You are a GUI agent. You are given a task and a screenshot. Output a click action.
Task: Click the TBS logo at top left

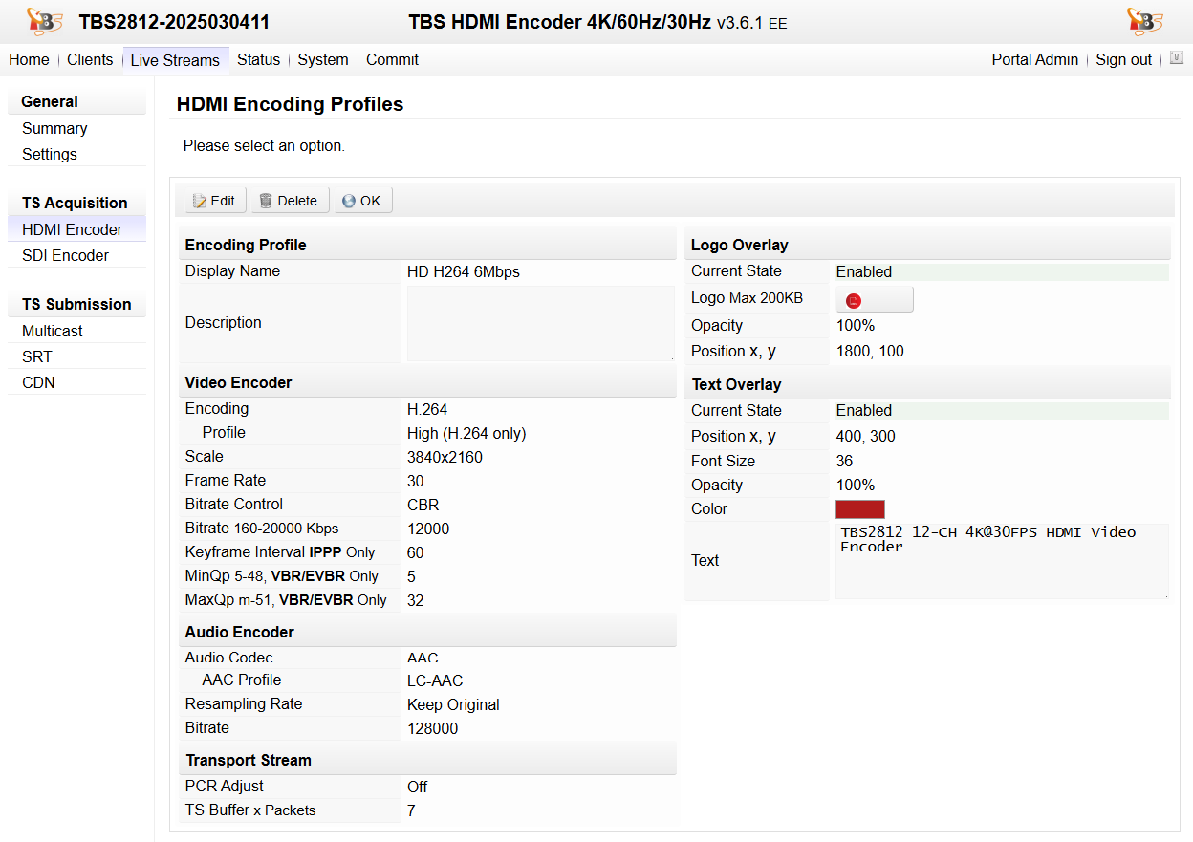[x=44, y=21]
